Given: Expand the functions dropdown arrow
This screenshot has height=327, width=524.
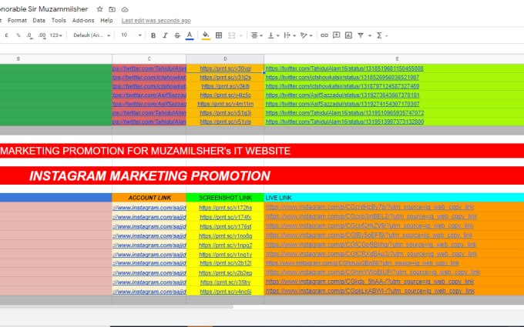Looking at the screenshot, I should tap(387, 35).
